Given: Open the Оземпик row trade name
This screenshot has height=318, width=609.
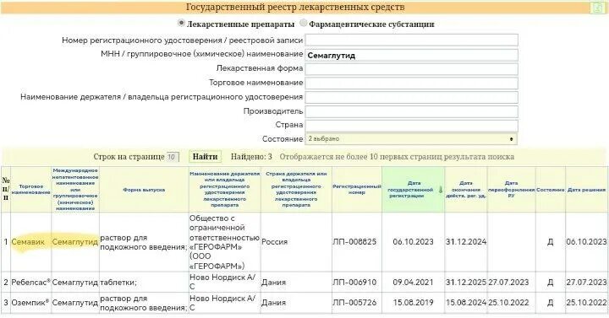Looking at the screenshot, I should point(30,302).
